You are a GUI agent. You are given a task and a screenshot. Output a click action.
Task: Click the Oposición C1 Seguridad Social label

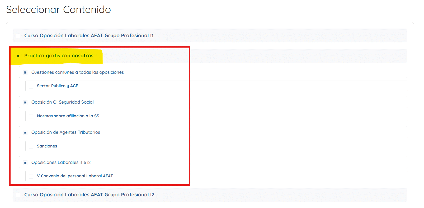click(62, 102)
